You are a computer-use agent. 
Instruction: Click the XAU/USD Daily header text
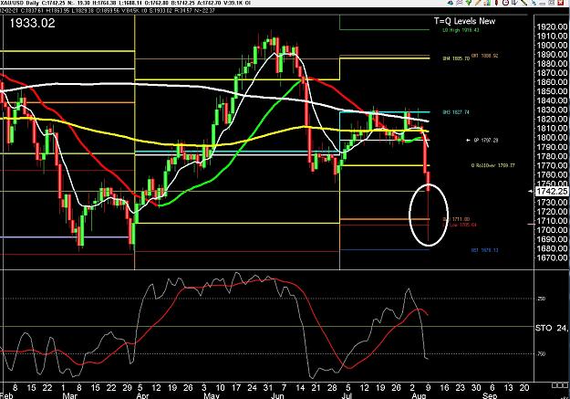tap(20, 3)
